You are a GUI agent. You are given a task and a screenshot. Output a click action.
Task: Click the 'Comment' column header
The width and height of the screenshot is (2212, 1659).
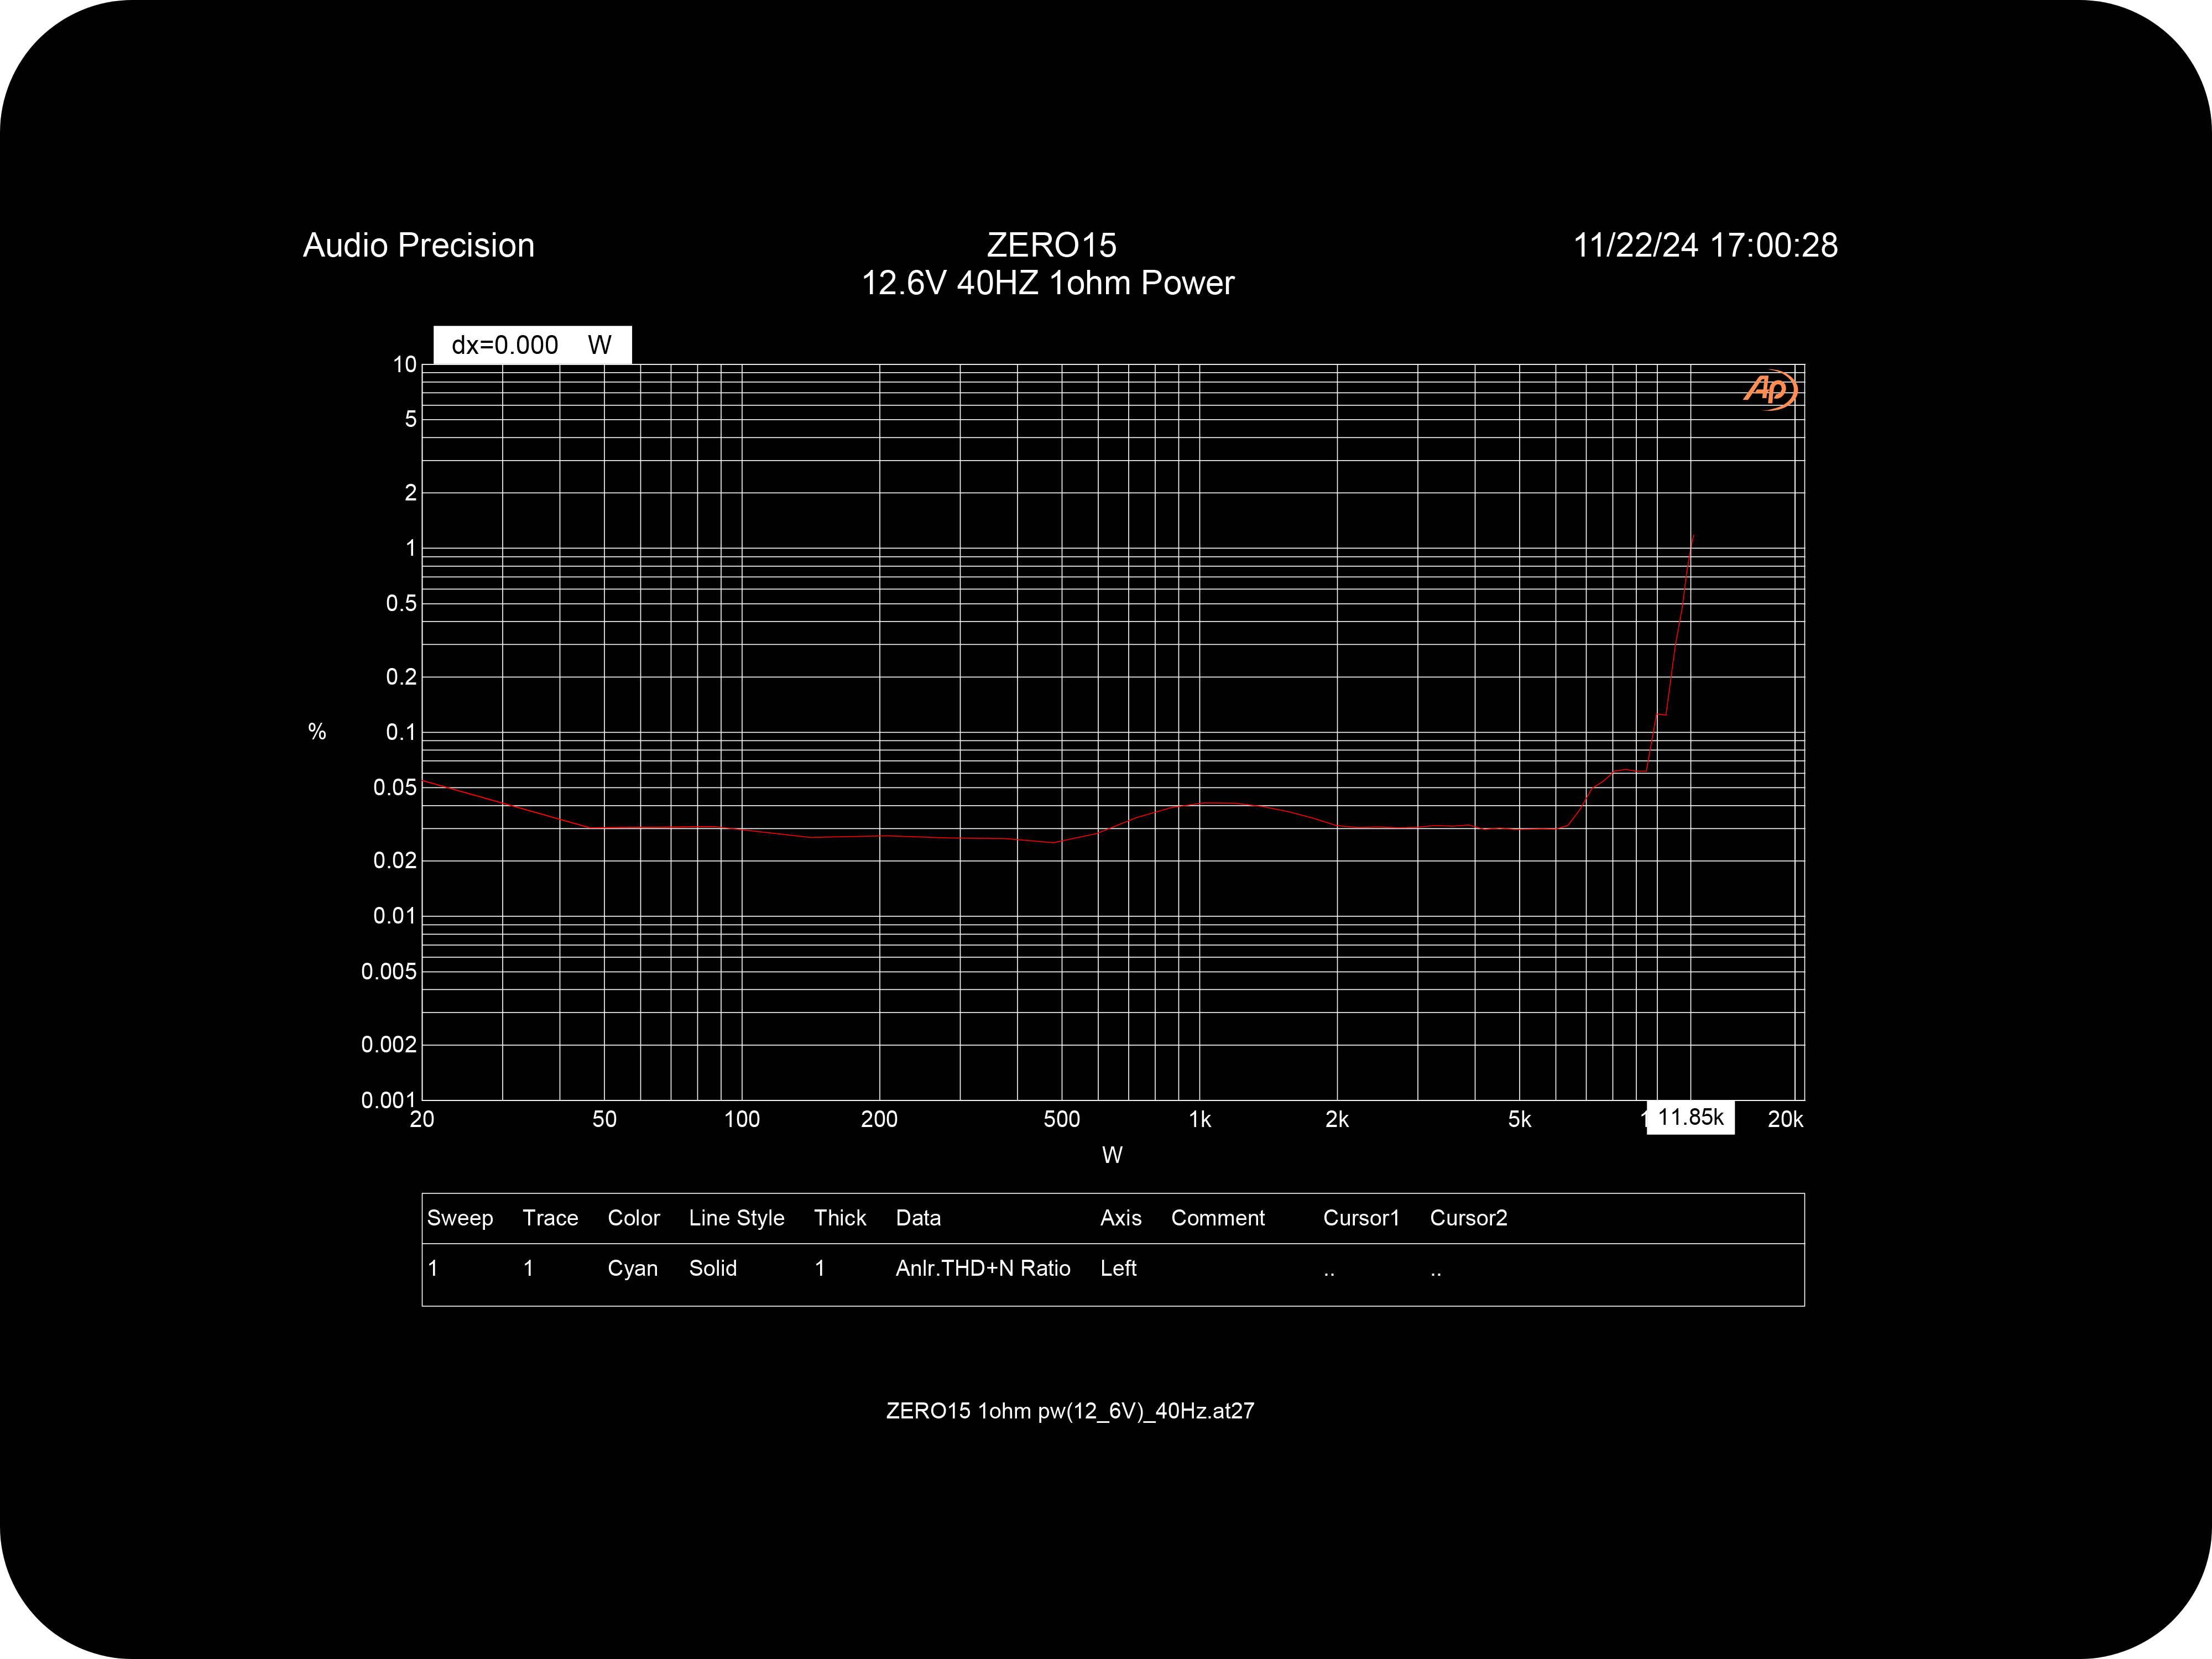click(1217, 1218)
